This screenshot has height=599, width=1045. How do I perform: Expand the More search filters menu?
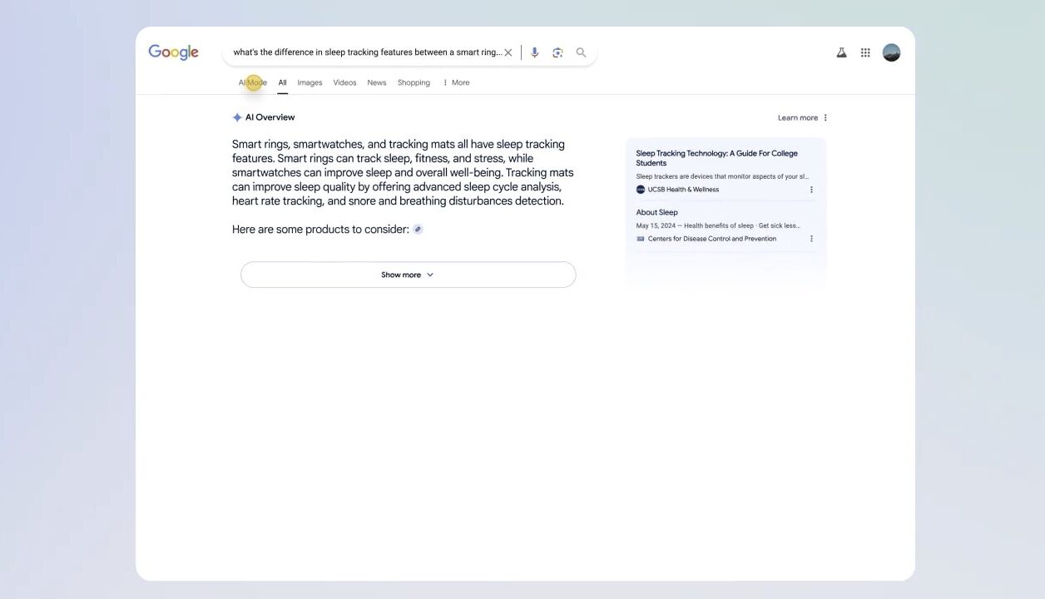click(456, 82)
